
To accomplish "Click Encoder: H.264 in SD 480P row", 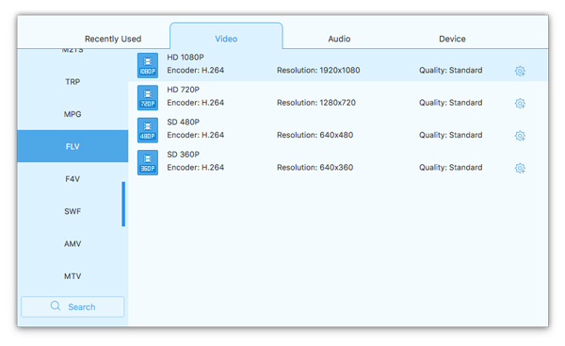I will pyautogui.click(x=195, y=135).
